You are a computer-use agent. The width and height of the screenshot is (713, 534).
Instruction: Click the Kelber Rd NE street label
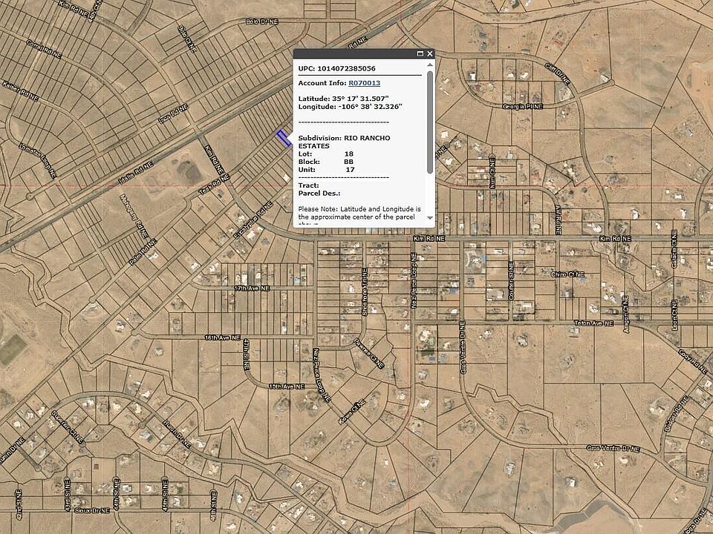(x=21, y=91)
